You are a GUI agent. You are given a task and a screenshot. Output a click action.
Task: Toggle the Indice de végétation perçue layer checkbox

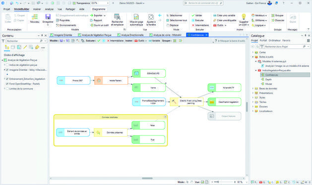[x=7, y=65]
